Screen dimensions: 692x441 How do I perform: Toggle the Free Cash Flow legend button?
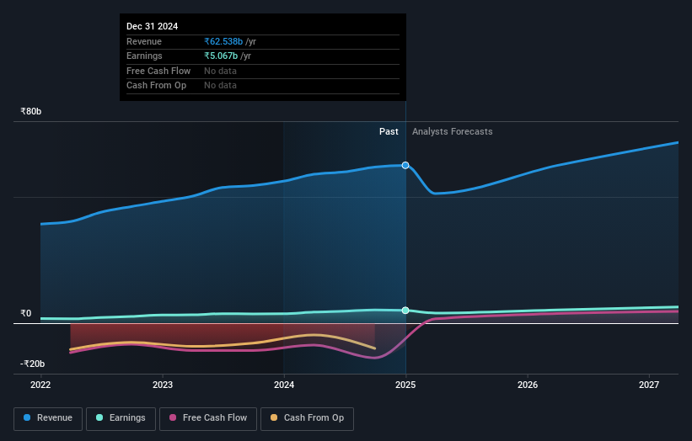click(x=208, y=418)
